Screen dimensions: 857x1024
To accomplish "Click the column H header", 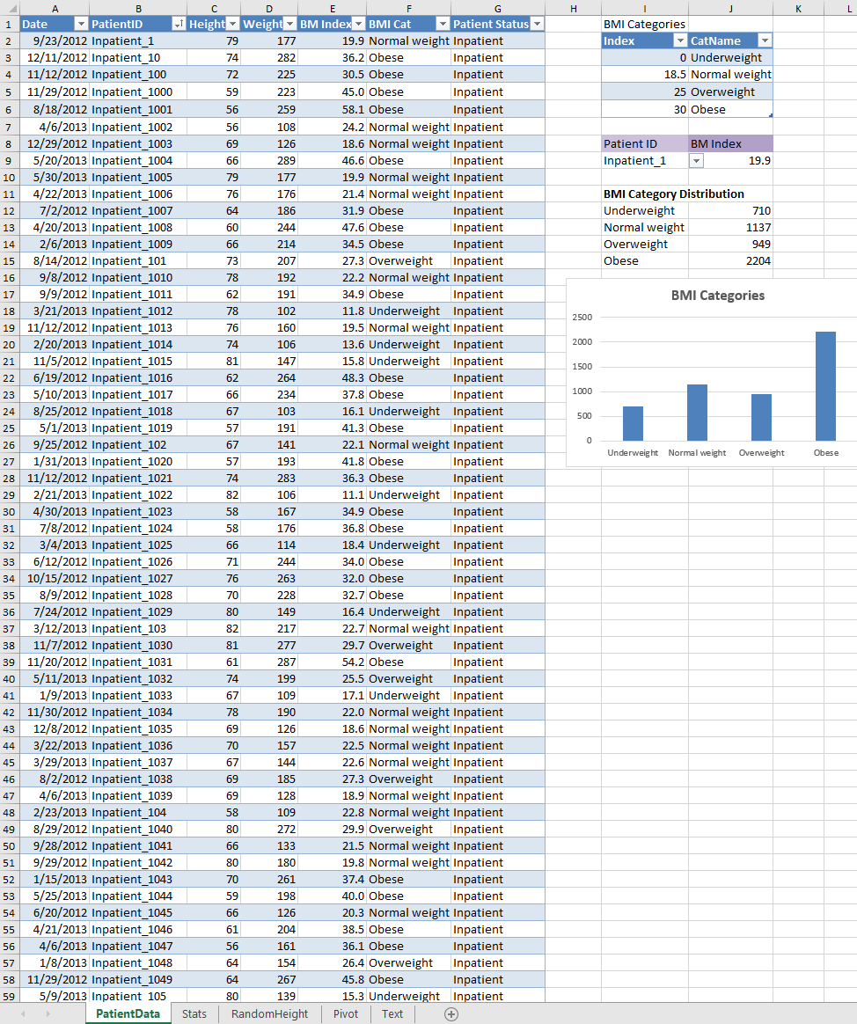I will pyautogui.click(x=574, y=7).
